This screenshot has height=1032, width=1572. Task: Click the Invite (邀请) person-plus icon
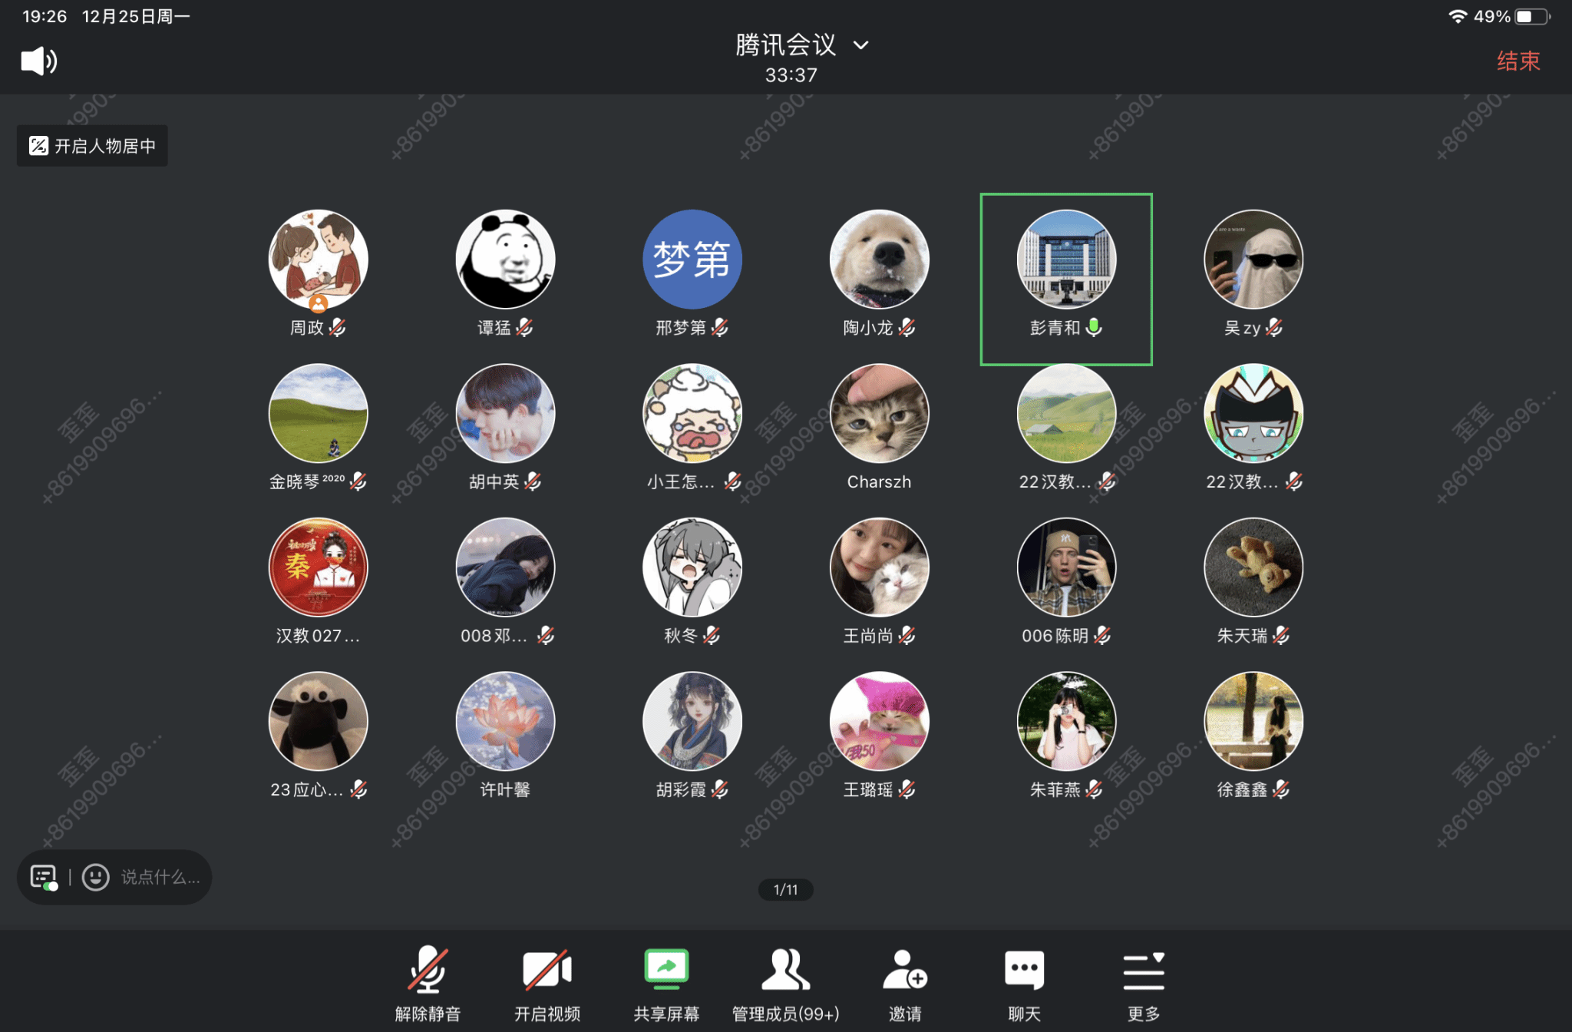click(x=905, y=969)
